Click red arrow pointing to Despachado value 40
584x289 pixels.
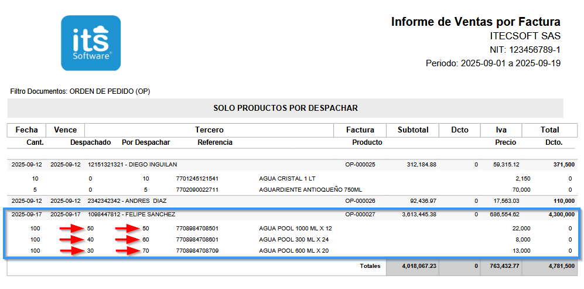coord(74,239)
